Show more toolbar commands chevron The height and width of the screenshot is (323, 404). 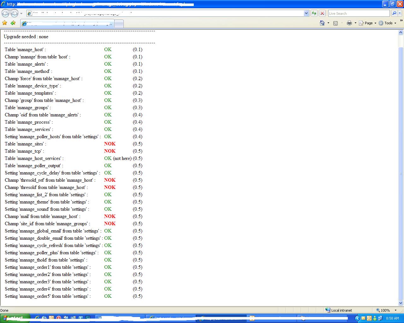click(x=401, y=21)
